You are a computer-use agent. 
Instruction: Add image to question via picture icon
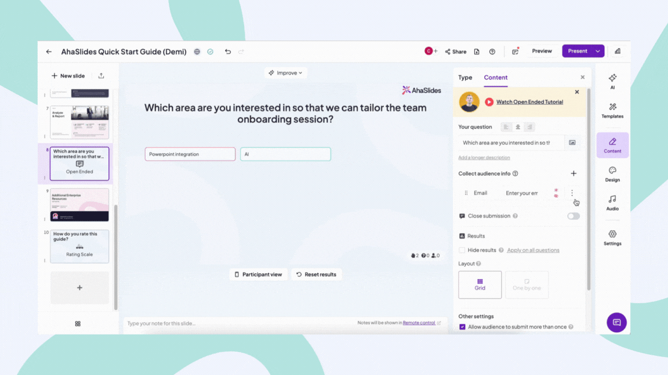point(572,143)
